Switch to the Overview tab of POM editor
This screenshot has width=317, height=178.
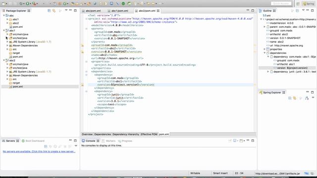click(87, 134)
